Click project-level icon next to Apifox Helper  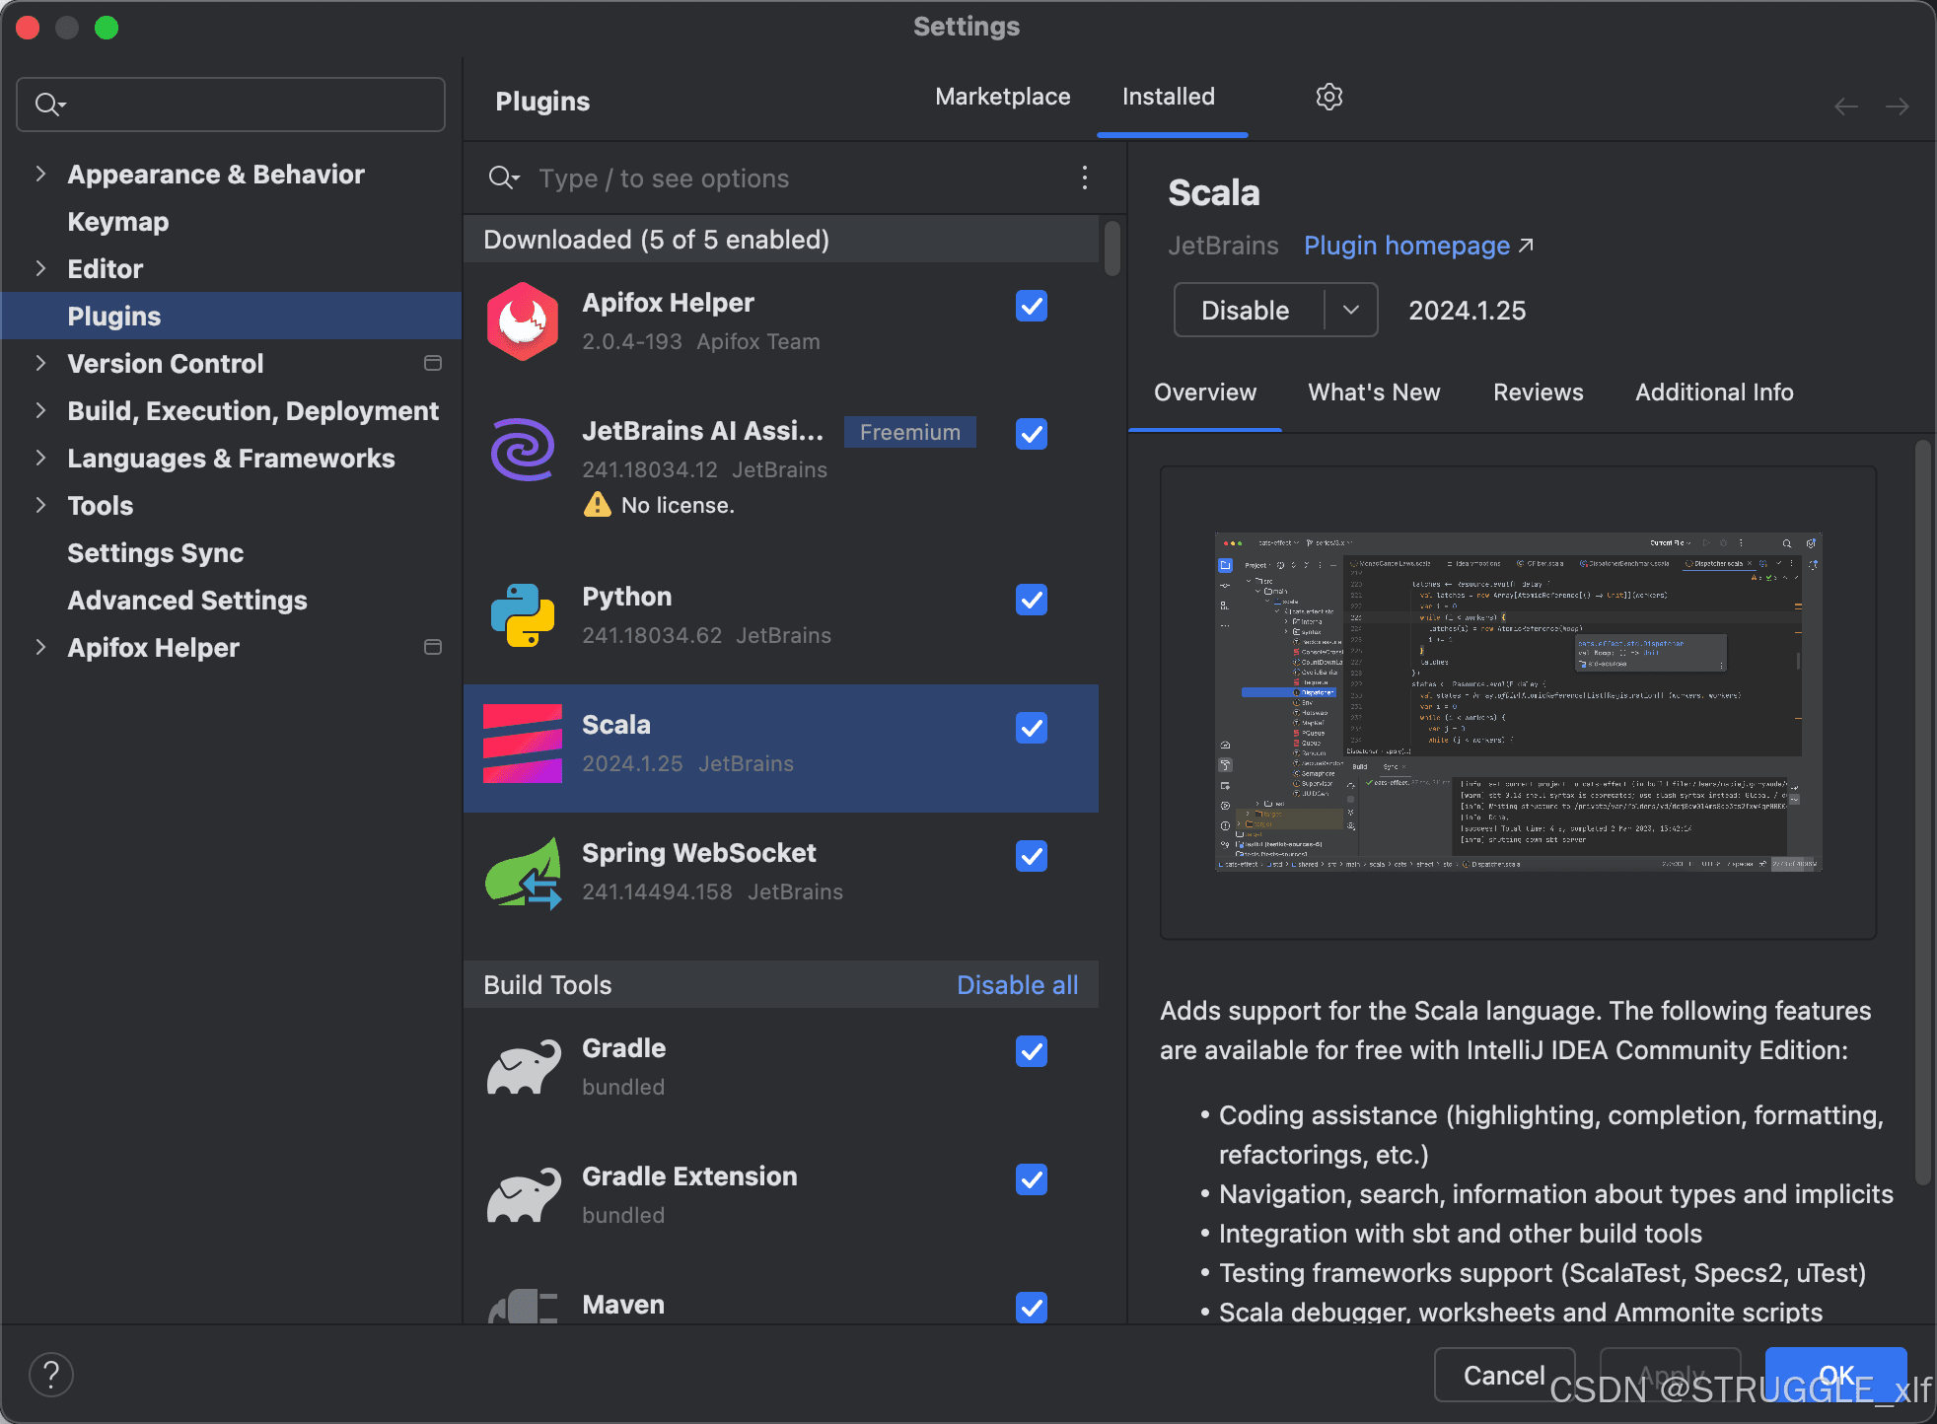coord(432,647)
